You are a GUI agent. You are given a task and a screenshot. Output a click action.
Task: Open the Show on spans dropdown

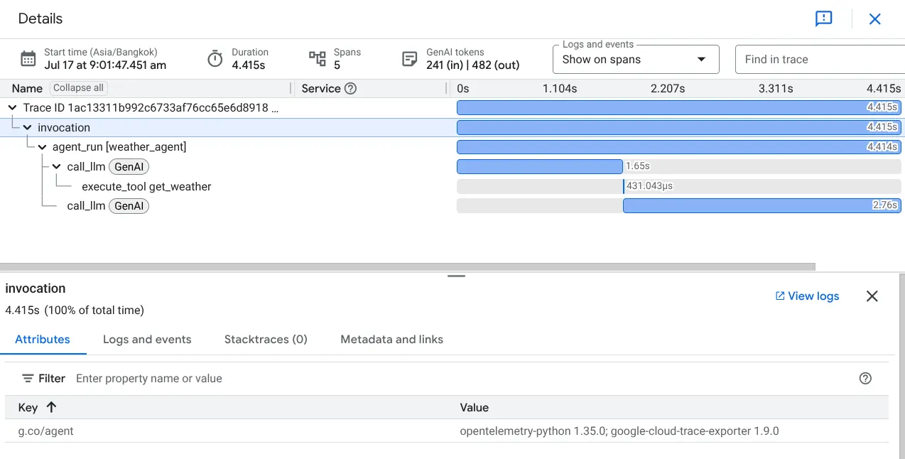635,59
